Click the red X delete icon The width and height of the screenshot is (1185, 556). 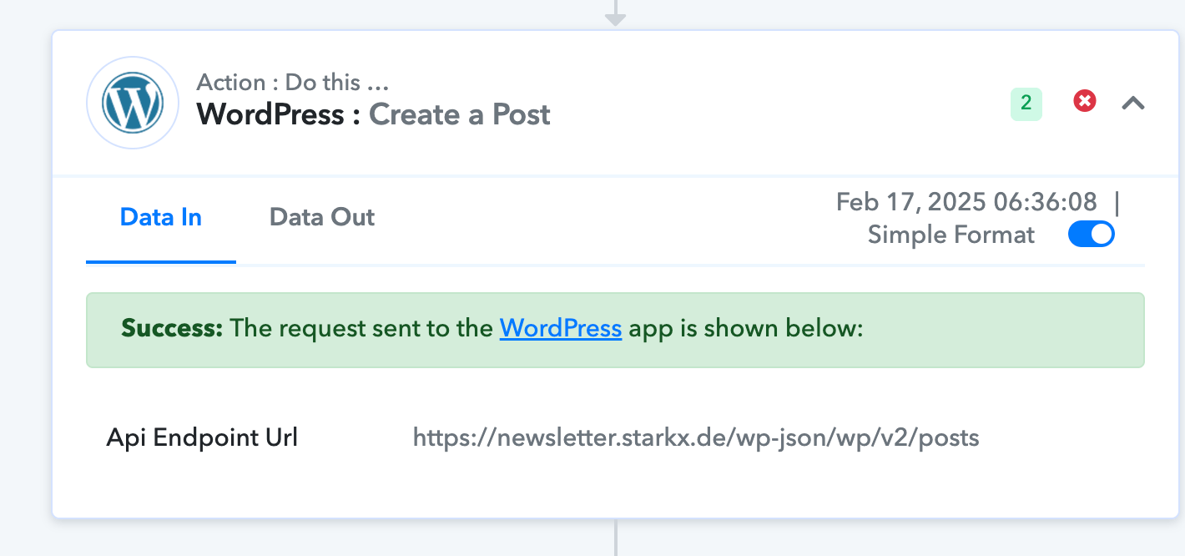click(1084, 101)
